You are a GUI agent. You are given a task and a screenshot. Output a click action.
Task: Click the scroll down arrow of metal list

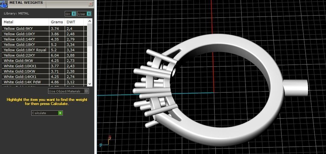(x=90, y=84)
